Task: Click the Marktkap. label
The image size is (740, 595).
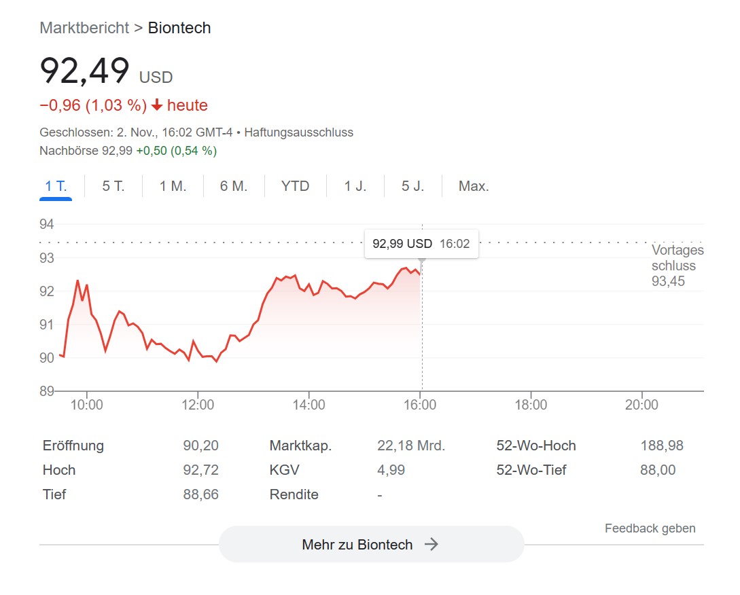Action: tap(300, 446)
